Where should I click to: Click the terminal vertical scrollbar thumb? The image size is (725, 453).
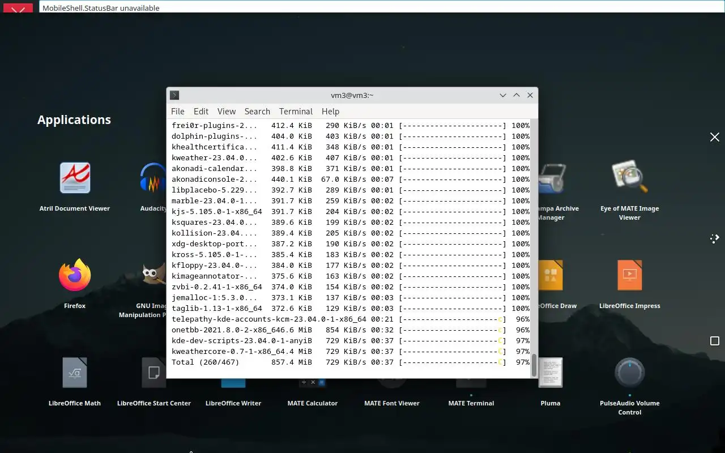pos(534,365)
